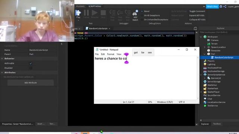The width and height of the screenshot is (239, 134).
Task: Click the Add Attribute button
Action: pyautogui.click(x=31, y=83)
